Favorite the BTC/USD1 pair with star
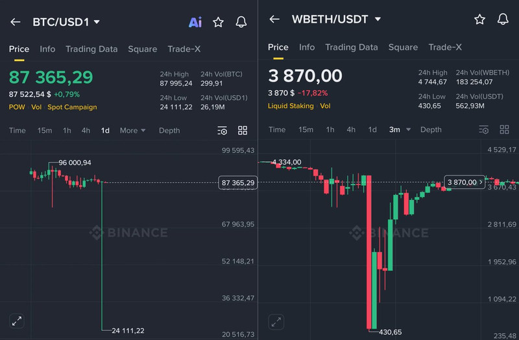Viewport: 519px width, 340px height. click(x=219, y=22)
